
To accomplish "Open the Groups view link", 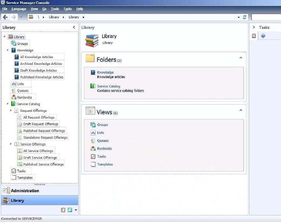I will pyautogui.click(x=103, y=125).
